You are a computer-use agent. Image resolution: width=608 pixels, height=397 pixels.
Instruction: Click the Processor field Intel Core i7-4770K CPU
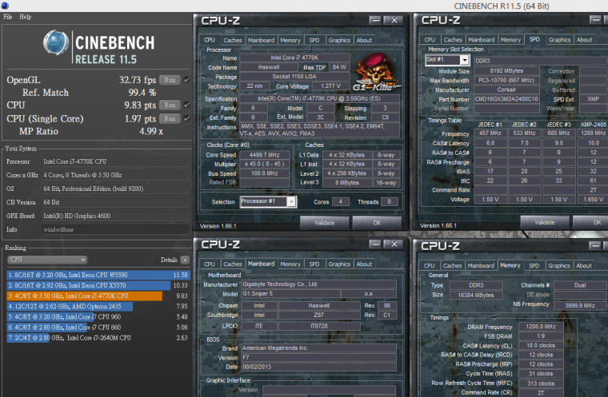pos(115,161)
